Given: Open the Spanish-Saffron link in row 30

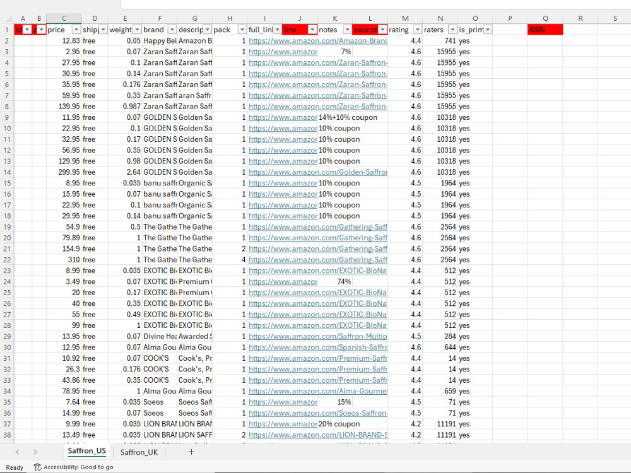Looking at the screenshot, I should click(318, 347).
